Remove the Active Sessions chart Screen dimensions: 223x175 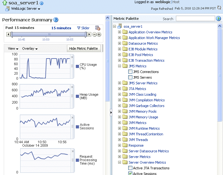click(x=72, y=117)
